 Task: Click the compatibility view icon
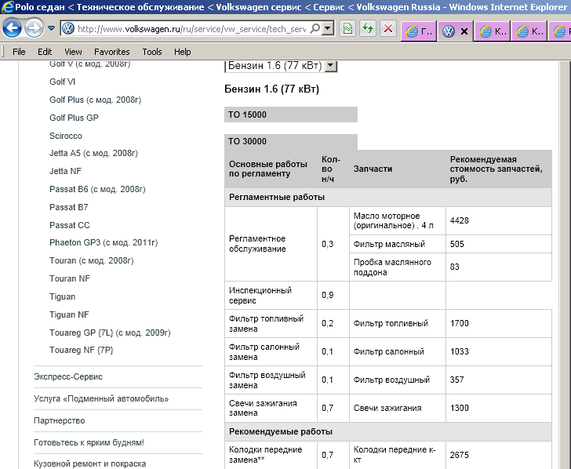click(x=348, y=29)
